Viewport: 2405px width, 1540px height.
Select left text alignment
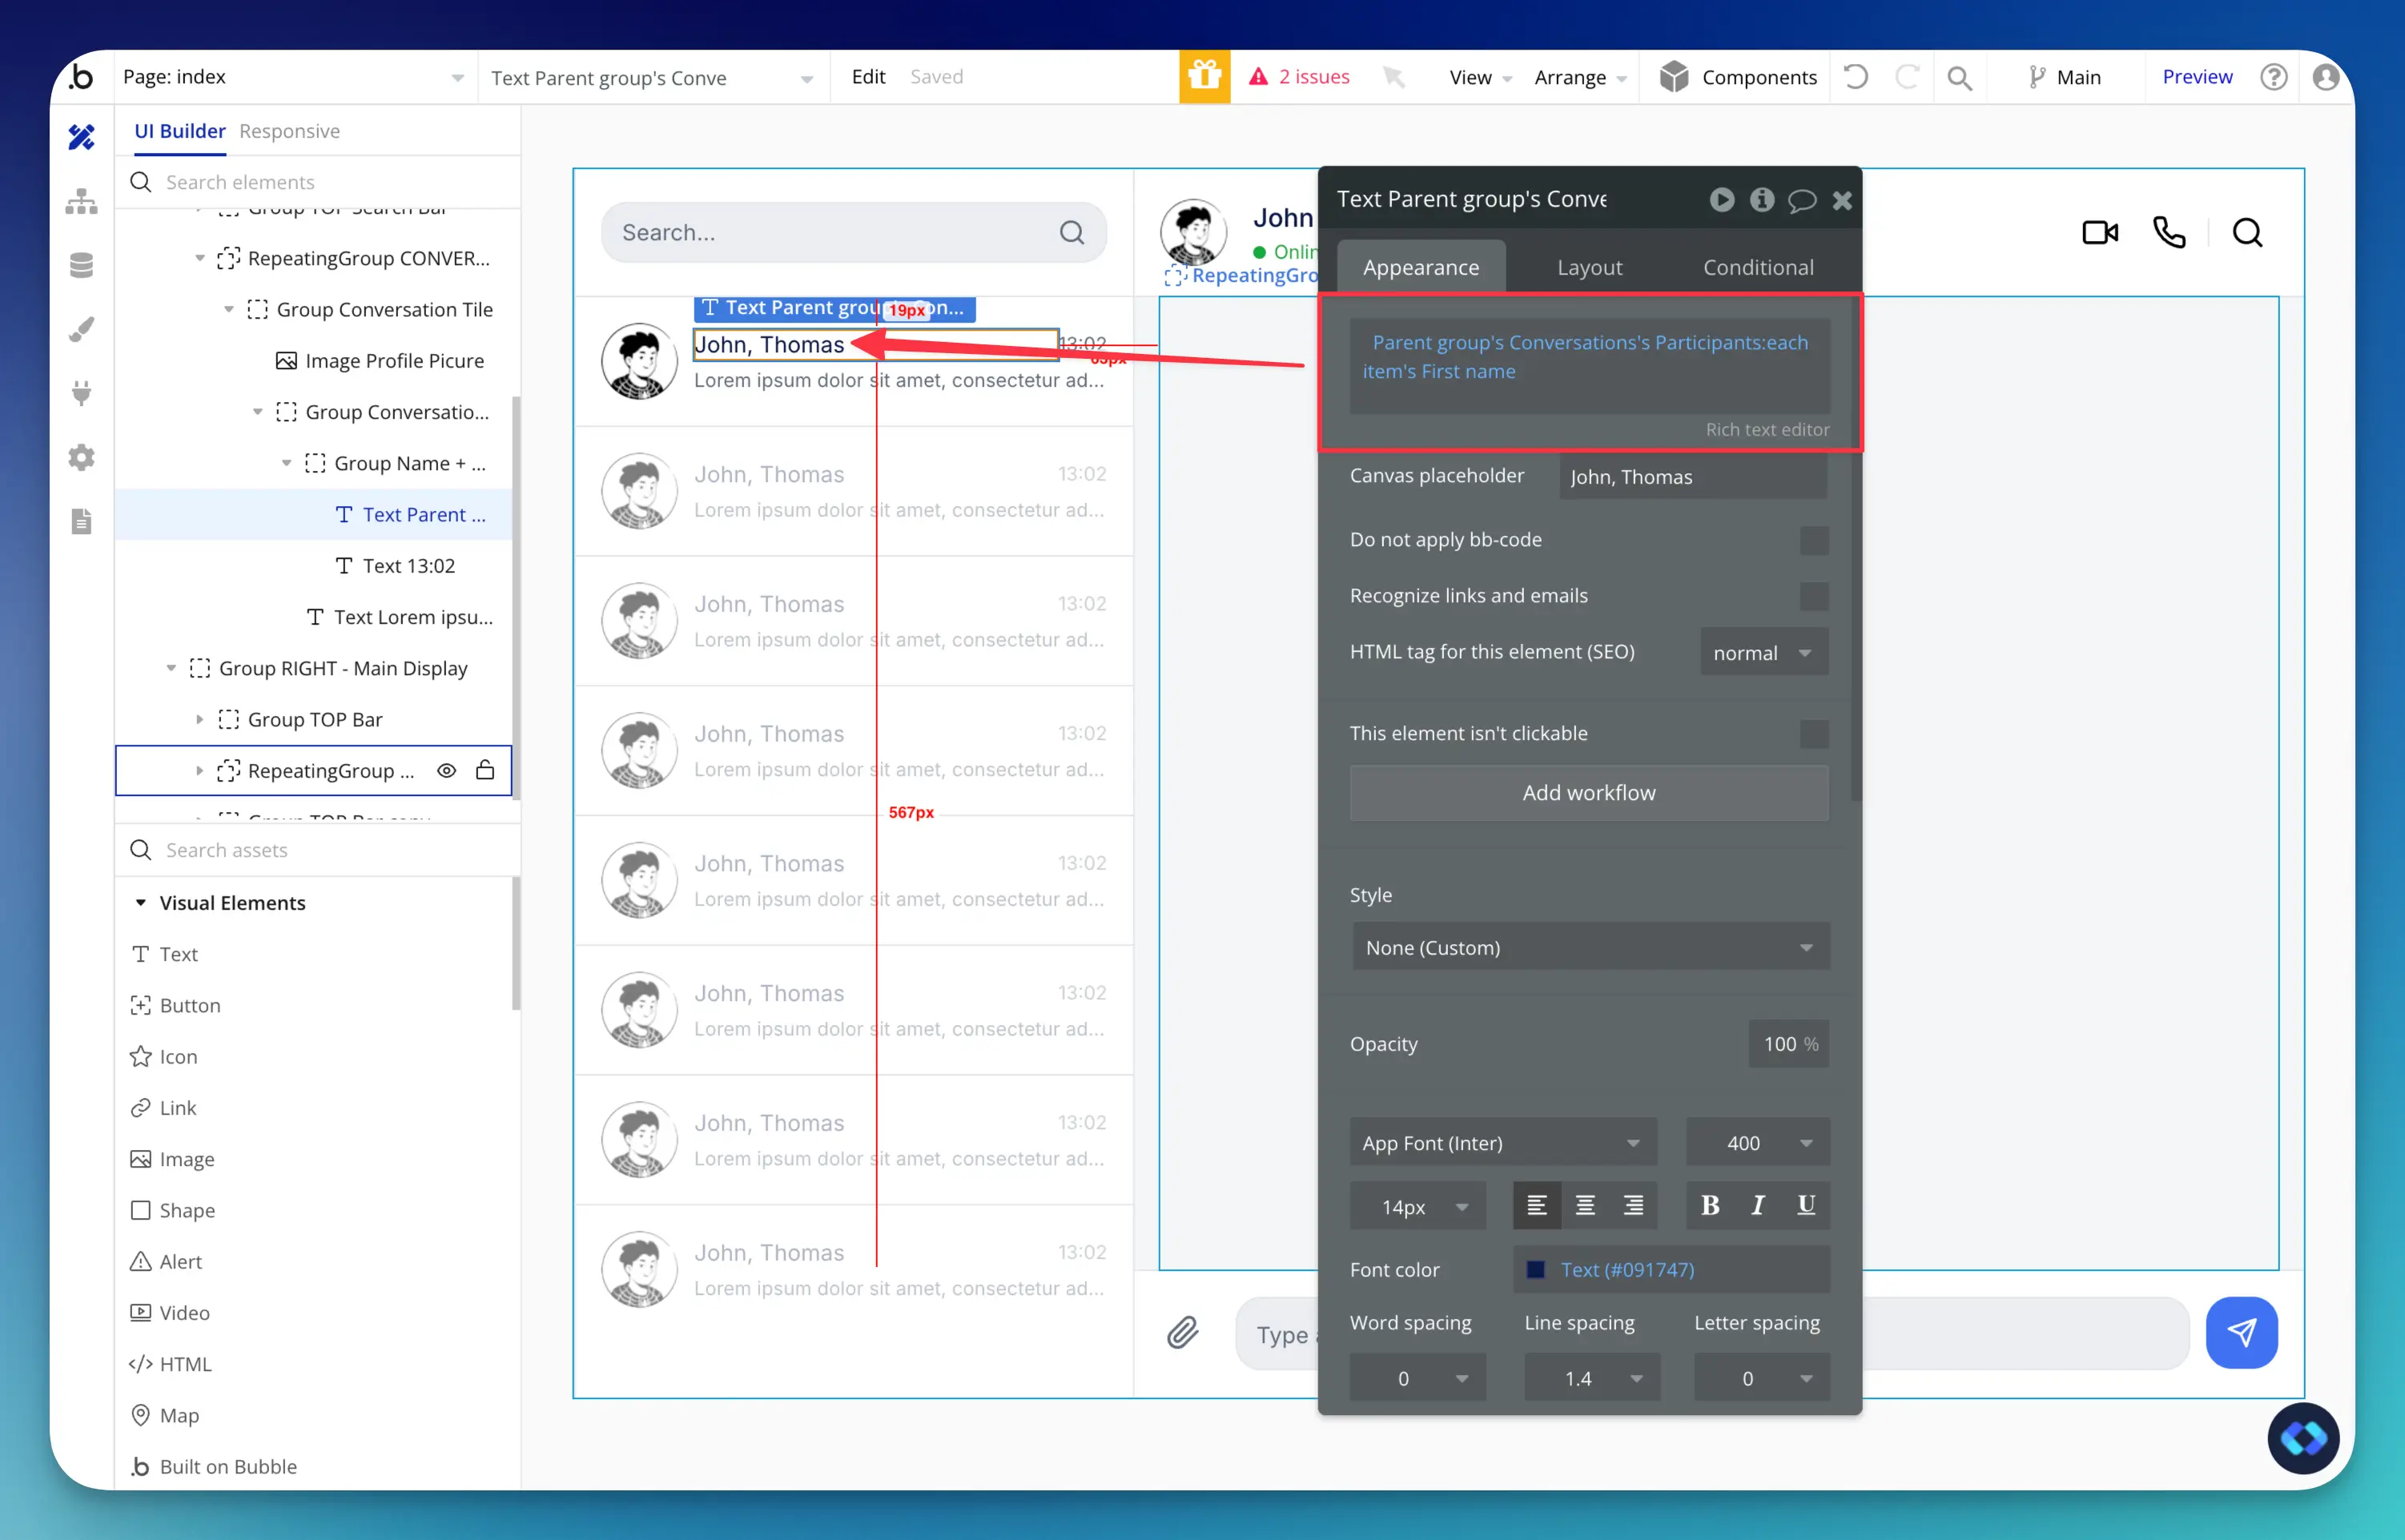pos(1537,1205)
